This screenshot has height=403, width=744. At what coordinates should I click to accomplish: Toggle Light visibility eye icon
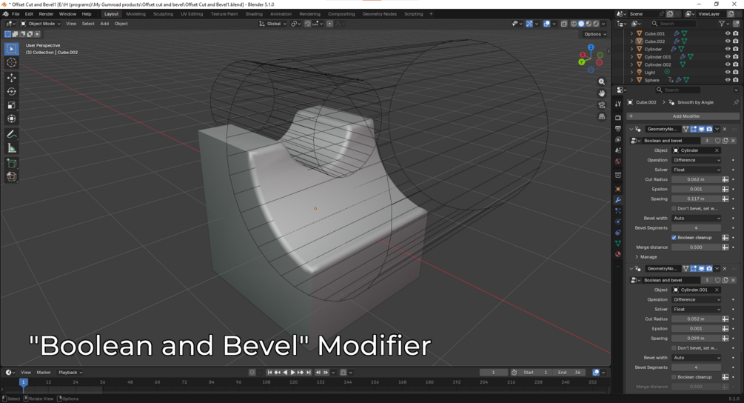click(728, 72)
